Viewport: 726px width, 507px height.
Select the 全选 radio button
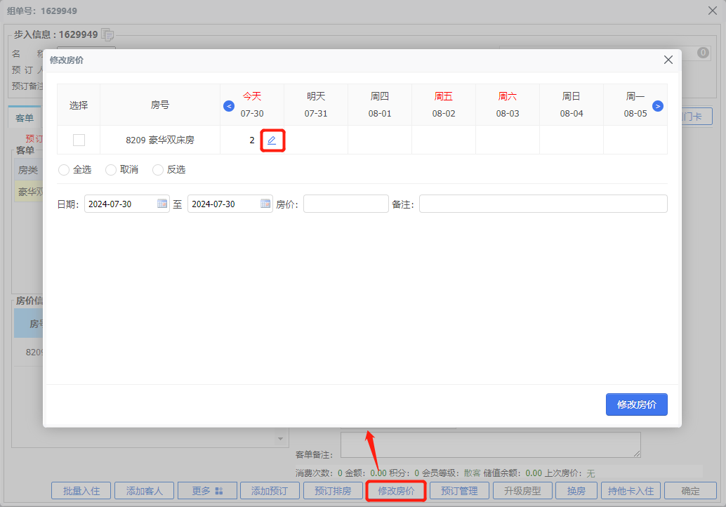click(x=64, y=170)
